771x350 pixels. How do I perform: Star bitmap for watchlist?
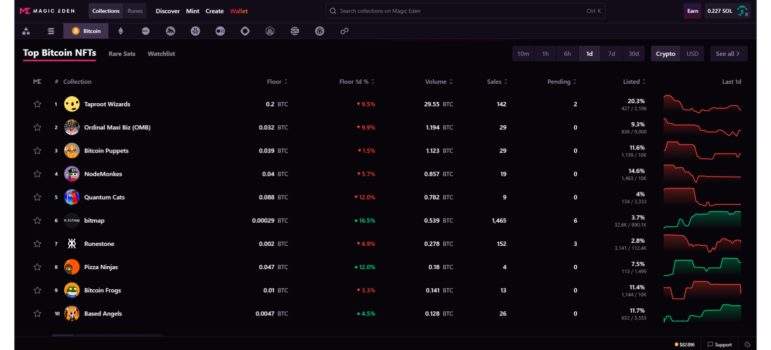(37, 220)
